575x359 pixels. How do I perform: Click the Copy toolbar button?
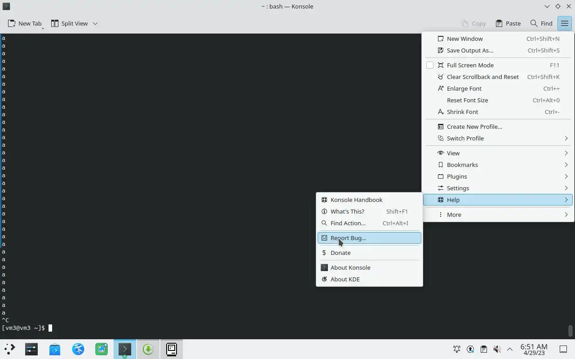click(x=473, y=23)
